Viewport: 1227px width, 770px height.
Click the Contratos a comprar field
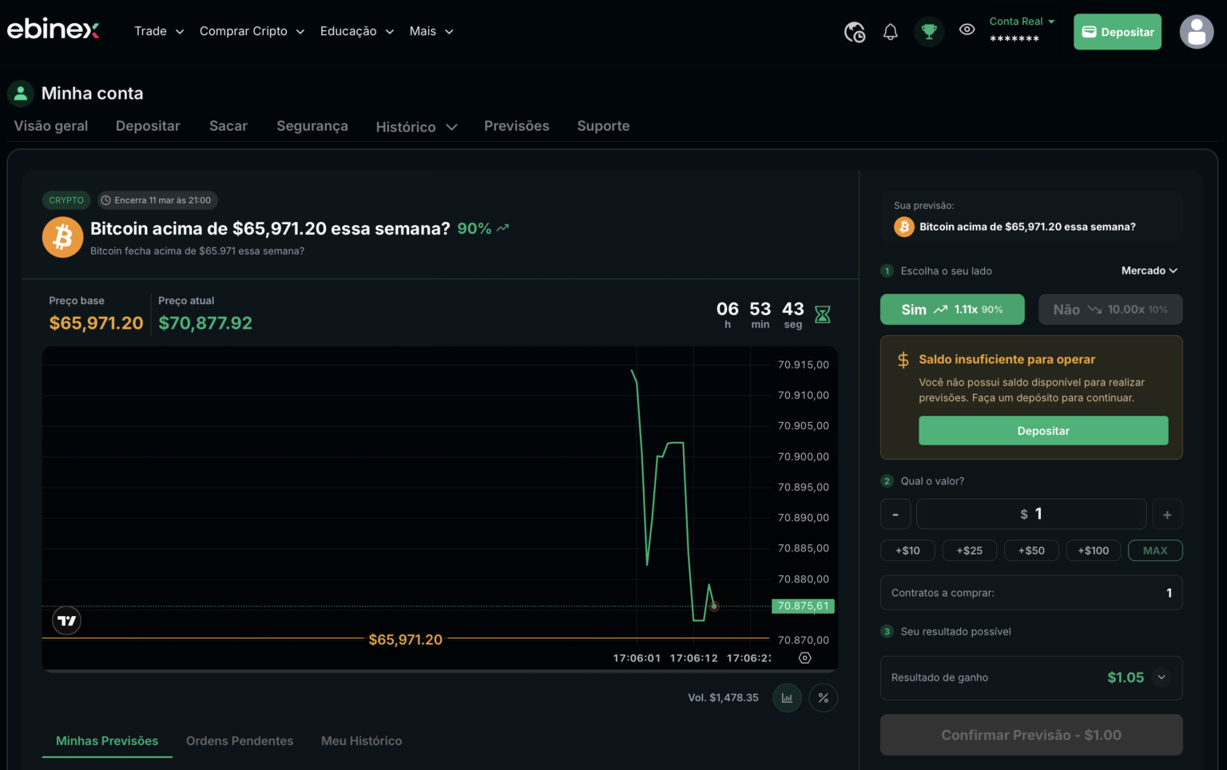[1031, 593]
